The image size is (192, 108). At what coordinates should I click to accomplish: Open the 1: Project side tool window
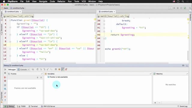tap(1, 16)
